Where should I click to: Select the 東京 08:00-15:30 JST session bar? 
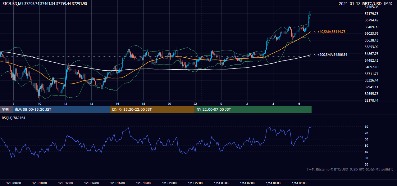point(62,109)
